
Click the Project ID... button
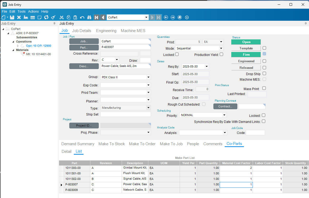pyautogui.click(x=84, y=126)
